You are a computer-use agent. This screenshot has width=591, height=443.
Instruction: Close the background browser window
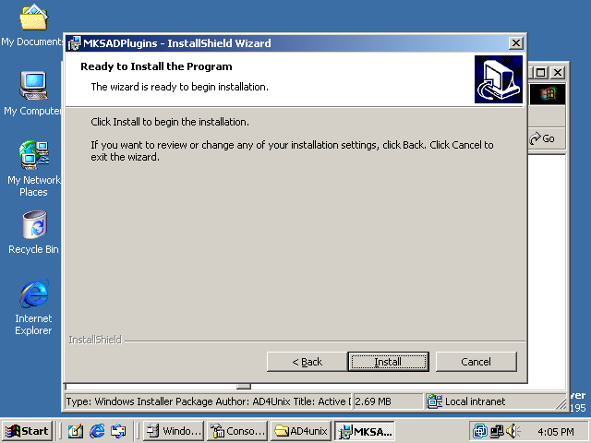[x=558, y=72]
